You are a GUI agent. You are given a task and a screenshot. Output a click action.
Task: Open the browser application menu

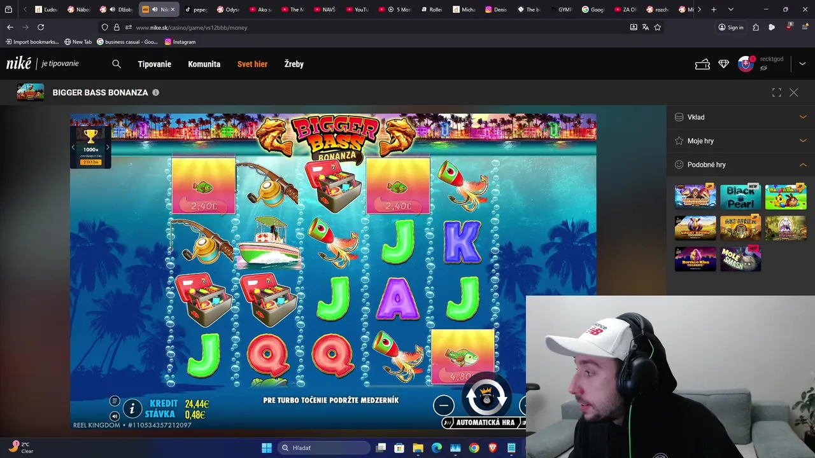804,27
